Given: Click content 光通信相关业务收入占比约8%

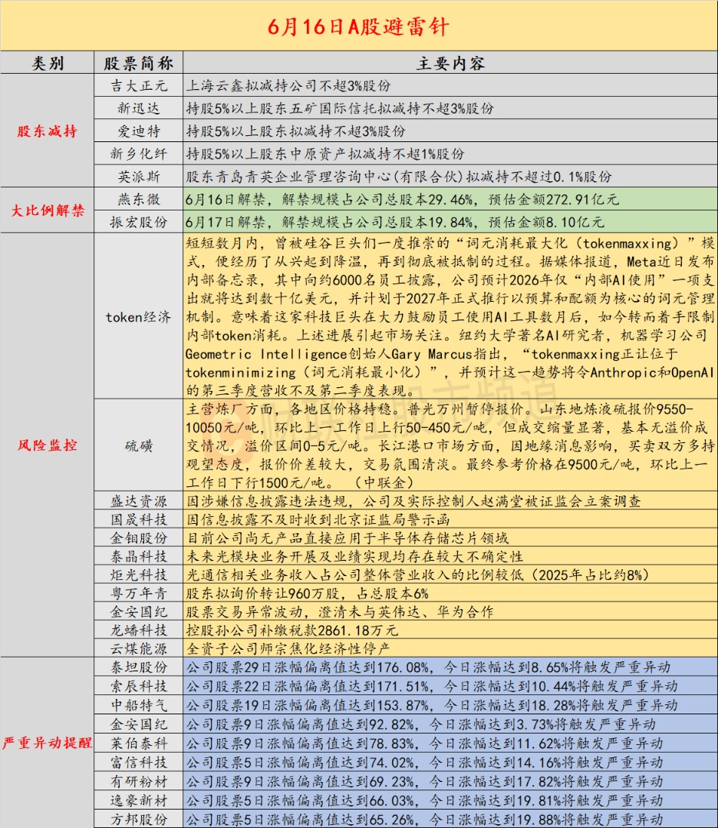Looking at the screenshot, I should click(x=417, y=575).
